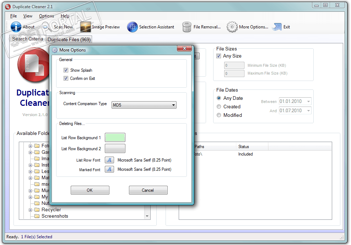Click the Status column header
This screenshot has height=245, width=351.
click(x=252, y=147)
